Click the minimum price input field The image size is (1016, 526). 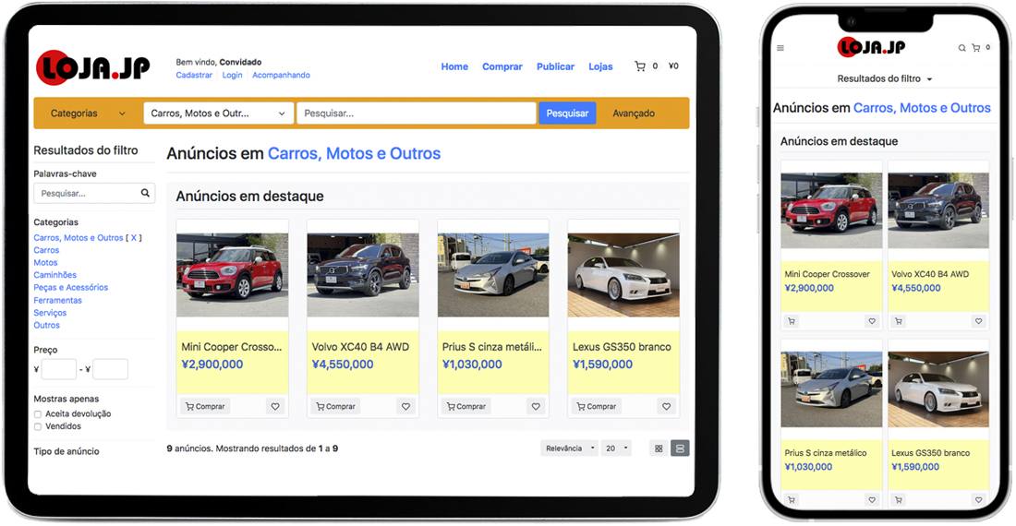[x=59, y=369]
